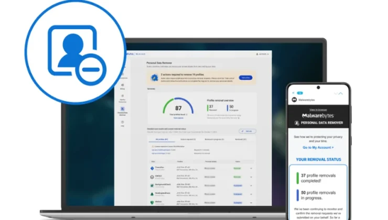Expand the second data broker row chevron
The height and width of the screenshot is (220, 388).
(x=251, y=177)
